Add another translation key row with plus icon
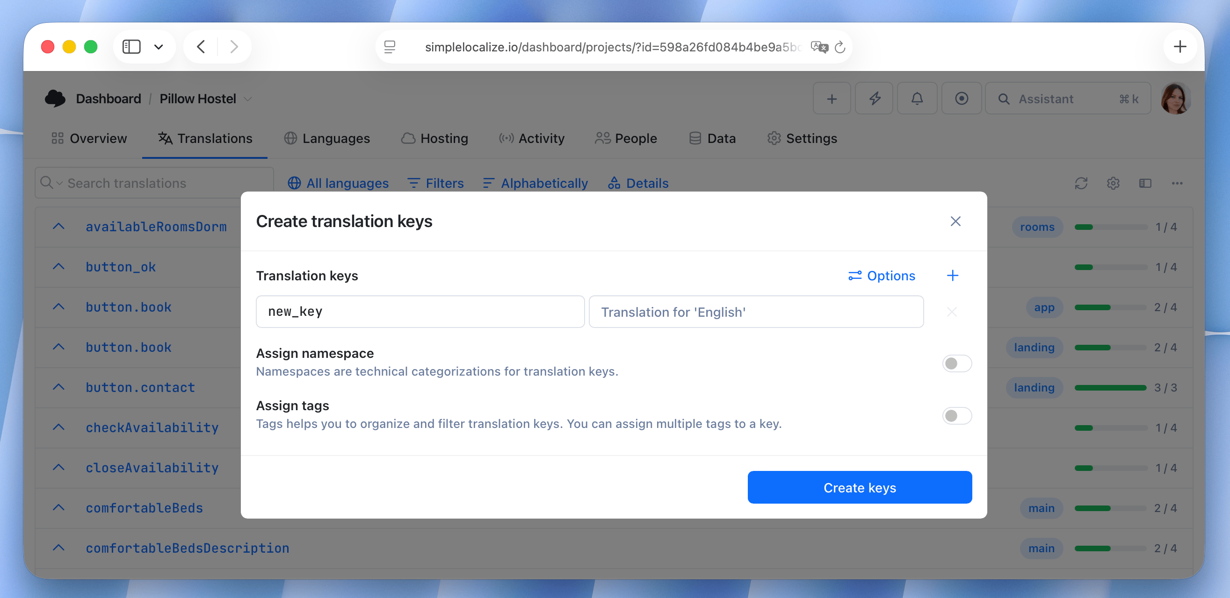Viewport: 1230px width, 598px height. (x=952, y=276)
